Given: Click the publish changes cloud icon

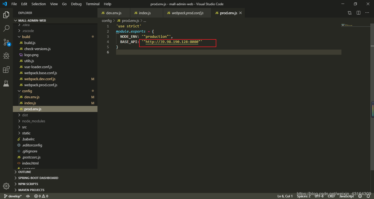Looking at the screenshot, I should [x=28, y=196].
